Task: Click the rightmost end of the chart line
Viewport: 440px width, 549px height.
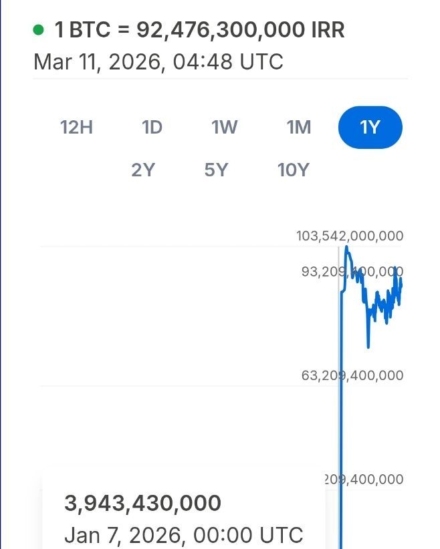Action: [401, 283]
